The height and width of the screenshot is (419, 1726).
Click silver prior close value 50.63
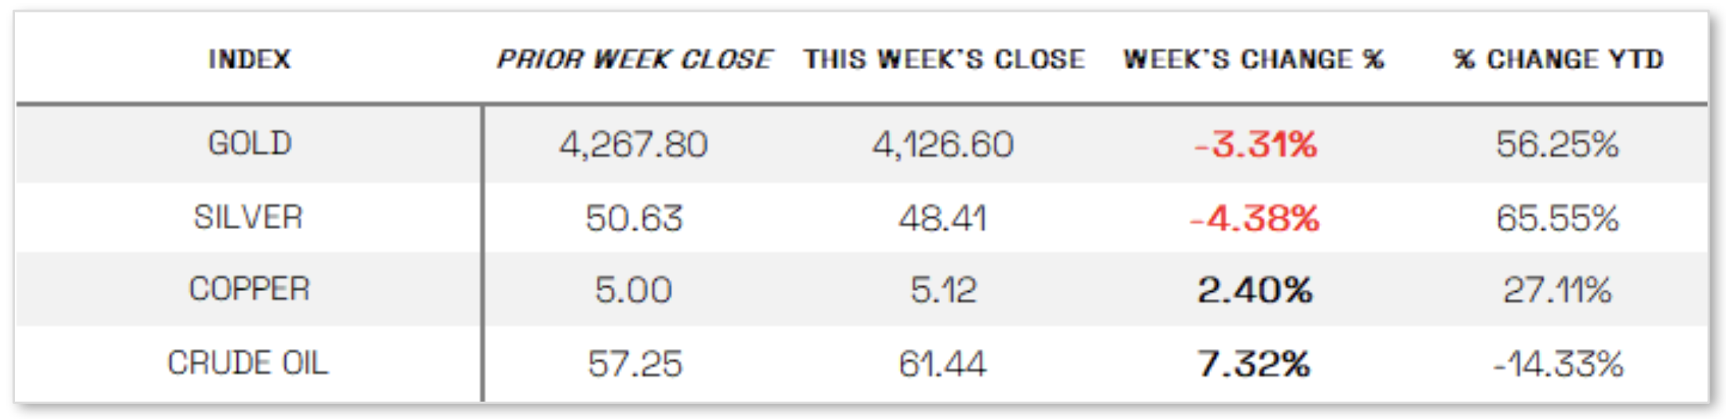coord(634,218)
